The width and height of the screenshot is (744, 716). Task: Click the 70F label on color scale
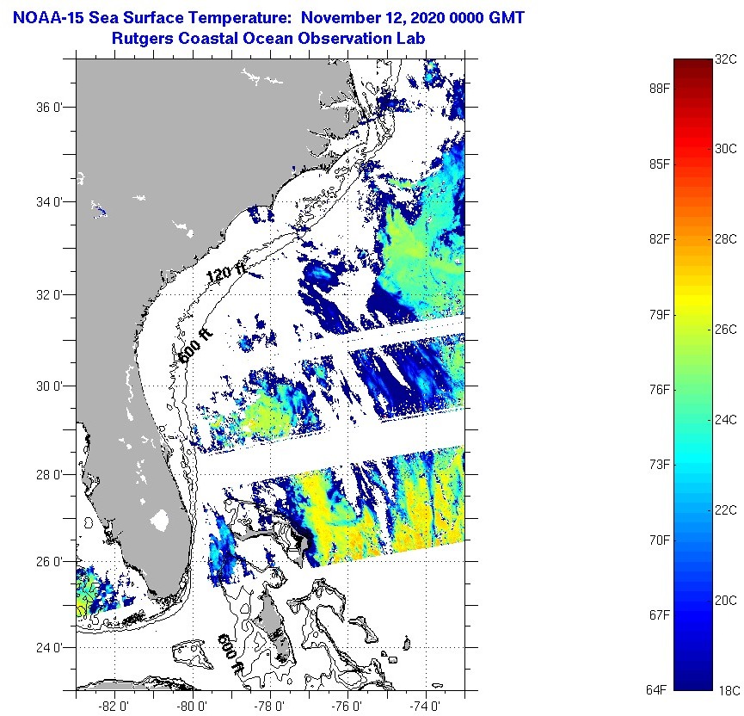tap(660, 540)
